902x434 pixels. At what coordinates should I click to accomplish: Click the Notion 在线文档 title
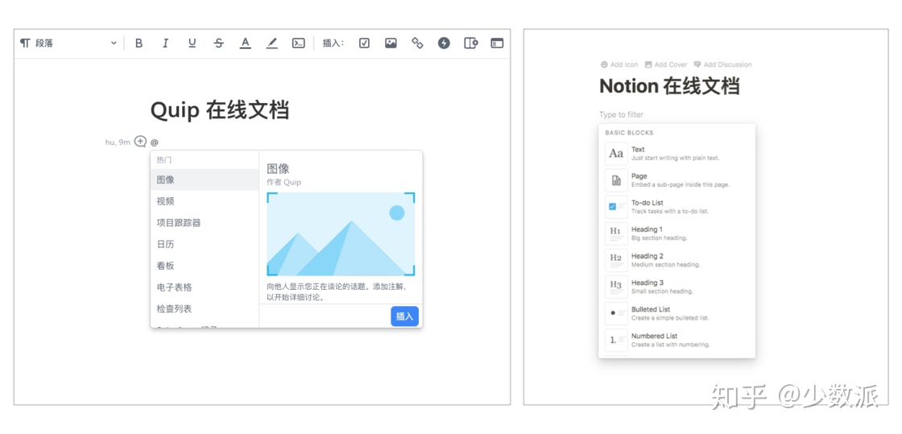click(x=669, y=86)
